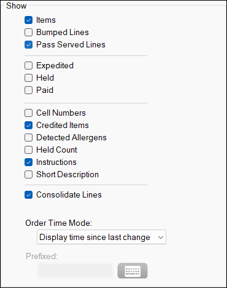Check the Held Count option
Image resolution: width=227 pixels, height=288 pixels.
click(28, 150)
